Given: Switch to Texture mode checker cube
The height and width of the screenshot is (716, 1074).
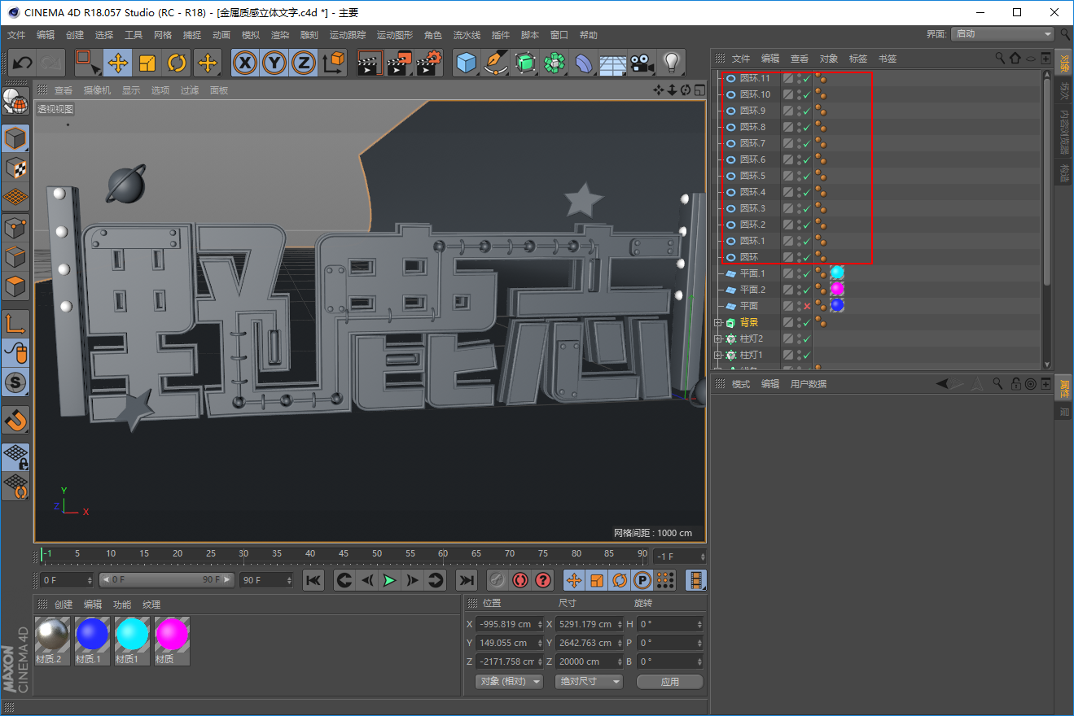Looking at the screenshot, I should click(x=16, y=168).
